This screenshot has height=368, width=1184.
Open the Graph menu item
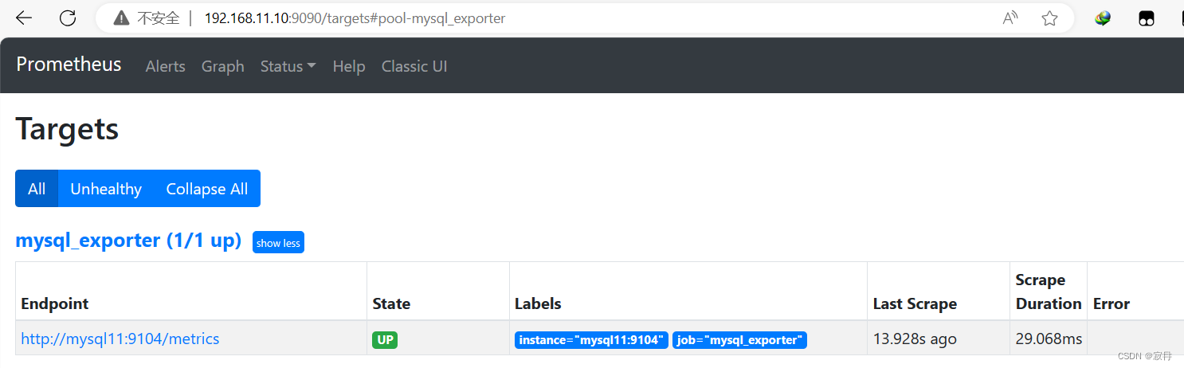pyautogui.click(x=222, y=67)
